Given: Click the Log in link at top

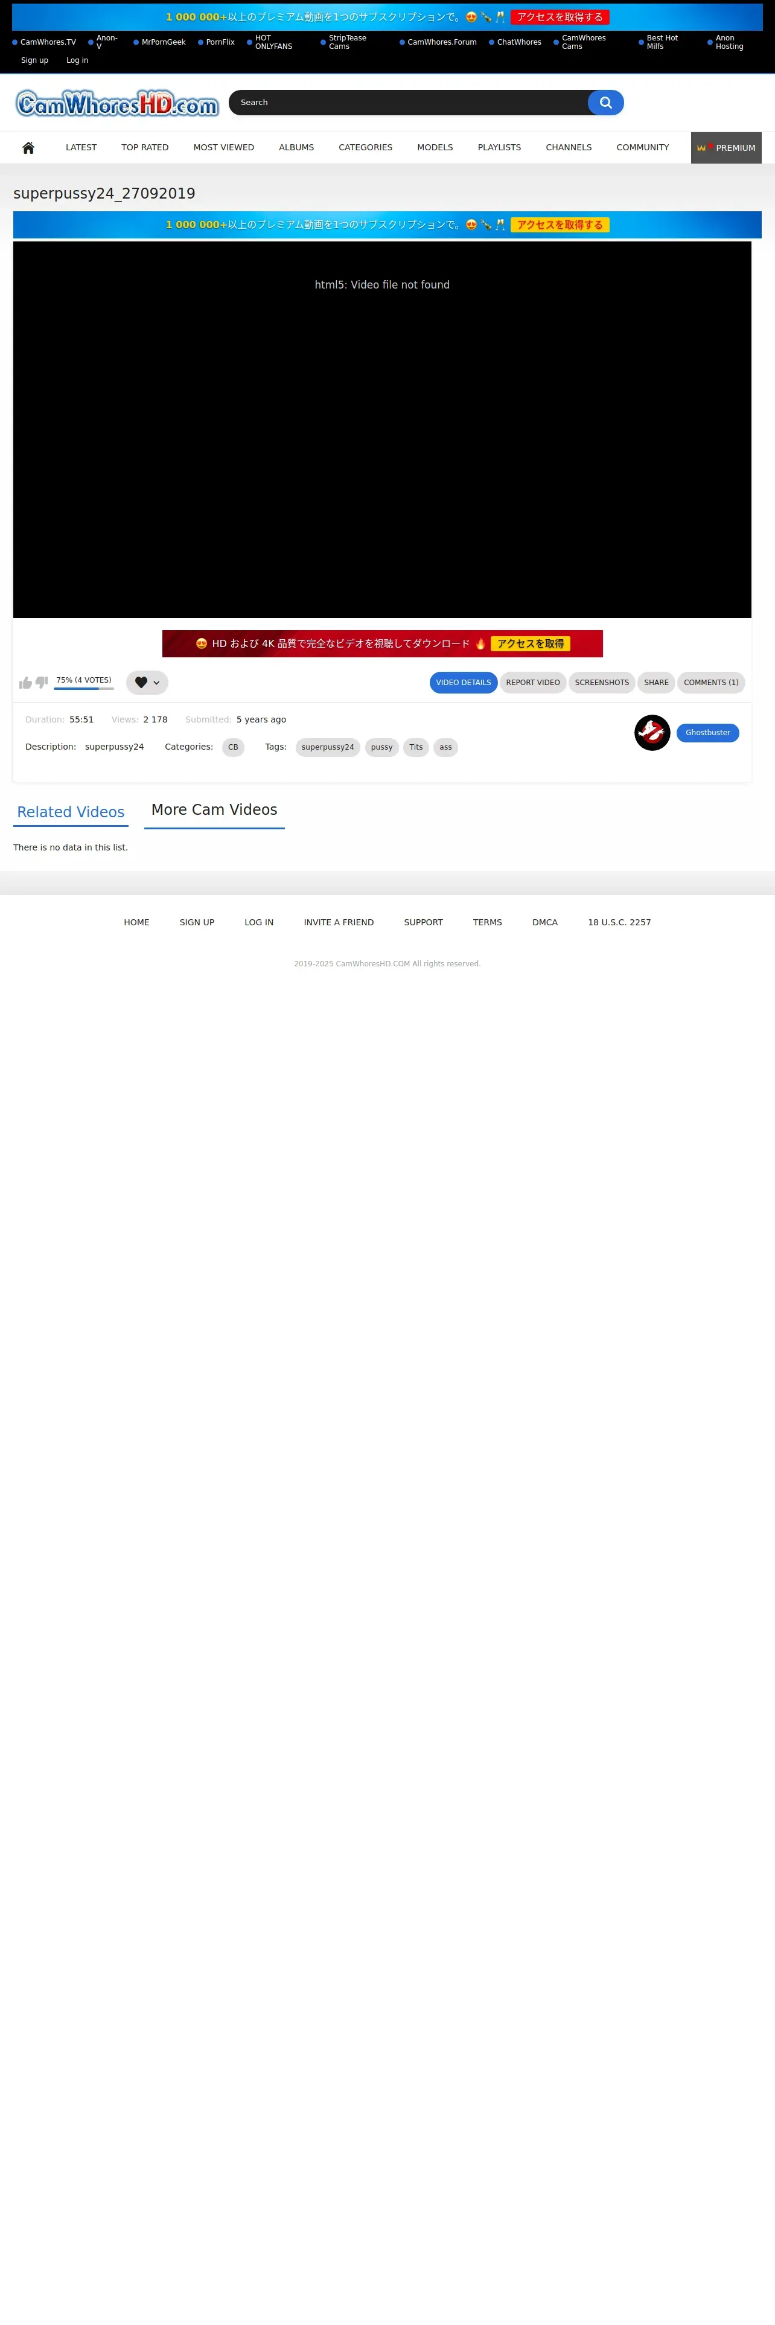Looking at the screenshot, I should coord(78,60).
